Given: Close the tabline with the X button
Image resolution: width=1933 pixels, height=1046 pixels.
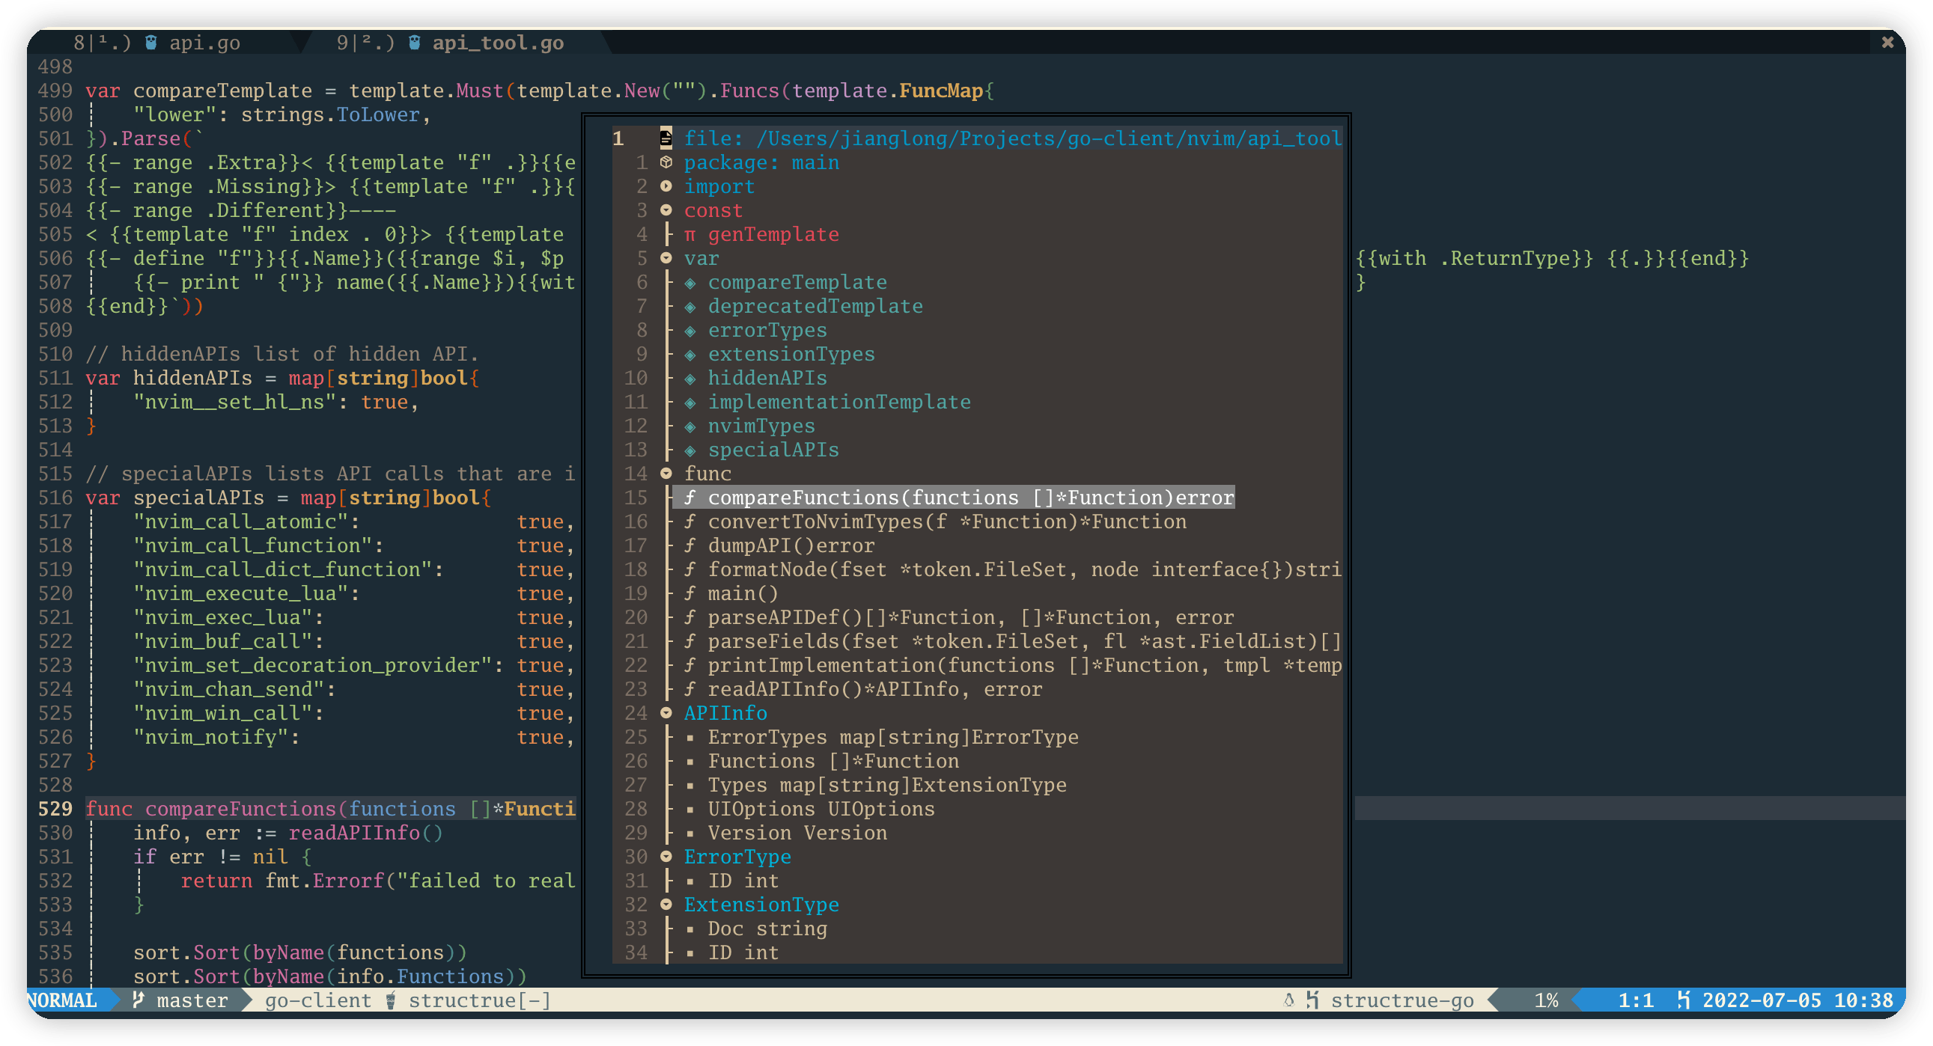Looking at the screenshot, I should [1887, 43].
